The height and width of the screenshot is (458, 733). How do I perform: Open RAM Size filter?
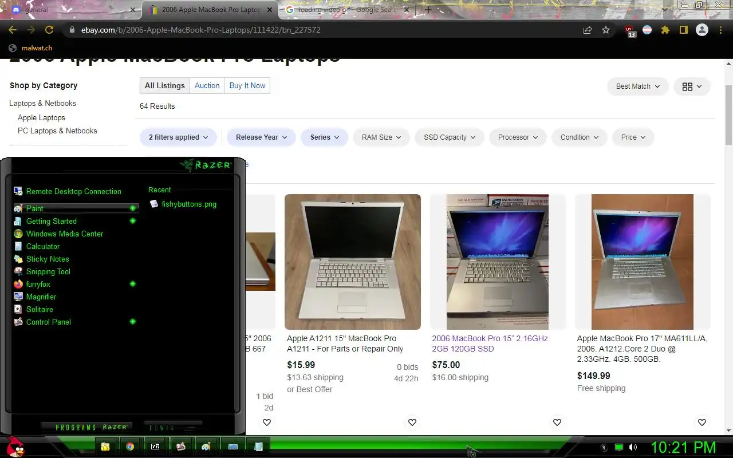[381, 137]
